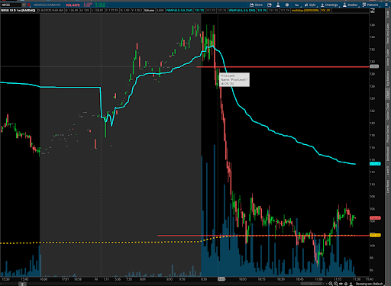The image size is (391, 286).
Task: Click the zoom out magnifier icon
Action: (331, 284)
